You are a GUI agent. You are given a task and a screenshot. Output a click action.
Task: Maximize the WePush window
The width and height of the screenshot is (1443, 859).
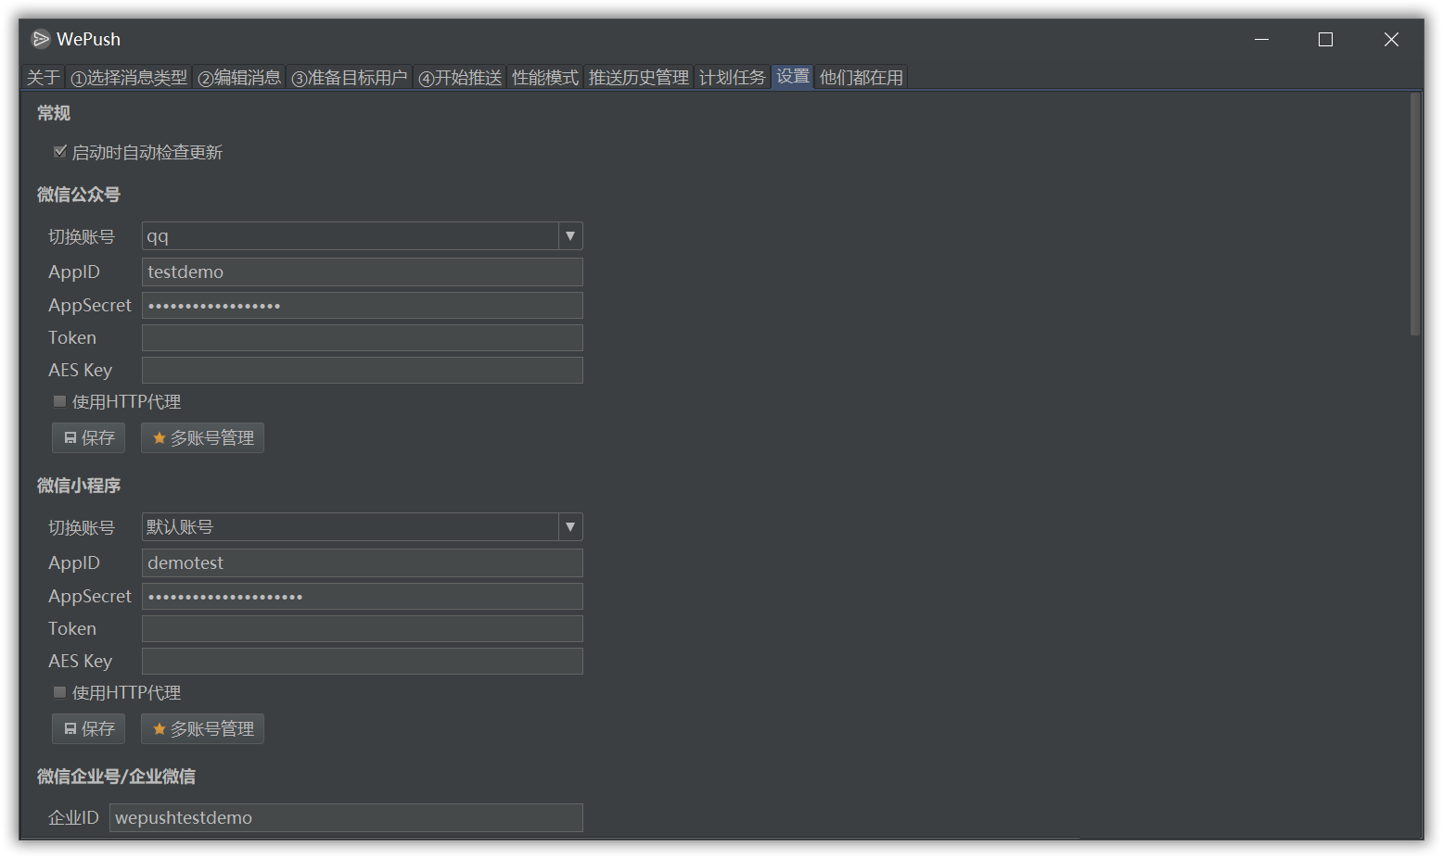pos(1325,39)
